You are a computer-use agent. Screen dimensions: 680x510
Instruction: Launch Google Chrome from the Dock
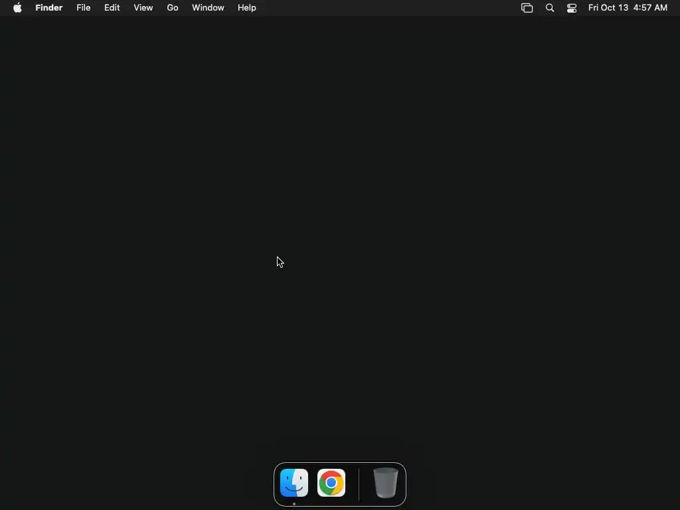tap(331, 483)
